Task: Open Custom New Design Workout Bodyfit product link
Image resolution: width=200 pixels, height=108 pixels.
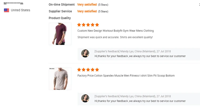Action: [115, 31]
